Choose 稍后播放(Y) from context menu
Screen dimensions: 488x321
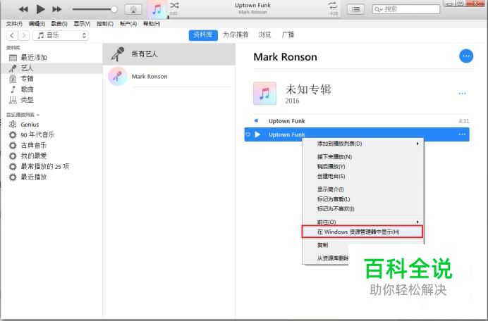tap(363, 167)
